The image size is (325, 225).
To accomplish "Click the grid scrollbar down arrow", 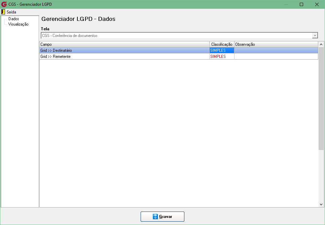I will click(321, 204).
